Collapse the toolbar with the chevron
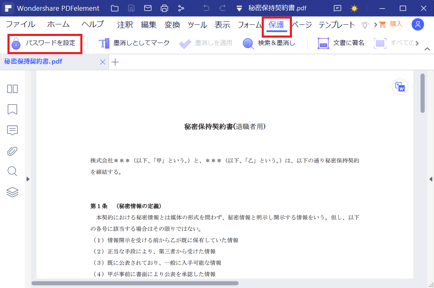 click(427, 48)
